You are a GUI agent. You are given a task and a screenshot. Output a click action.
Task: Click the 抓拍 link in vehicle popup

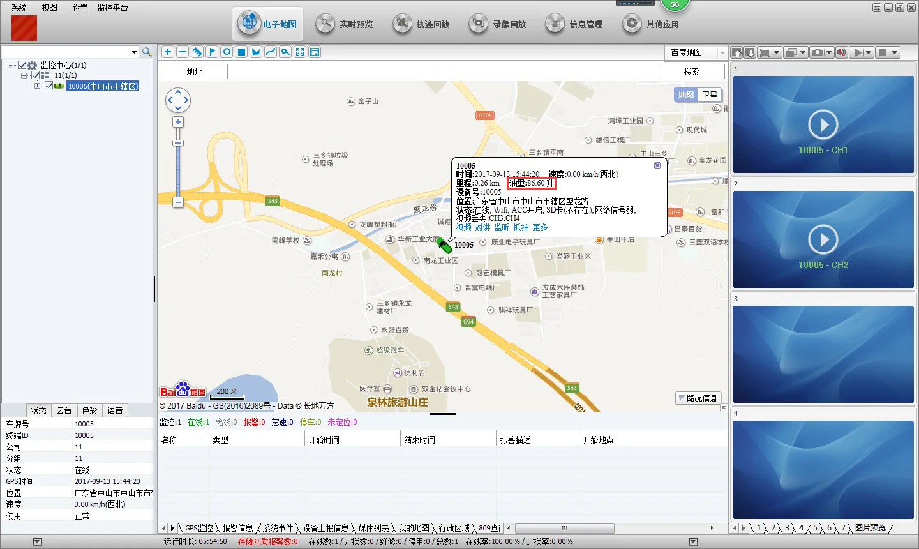521,227
